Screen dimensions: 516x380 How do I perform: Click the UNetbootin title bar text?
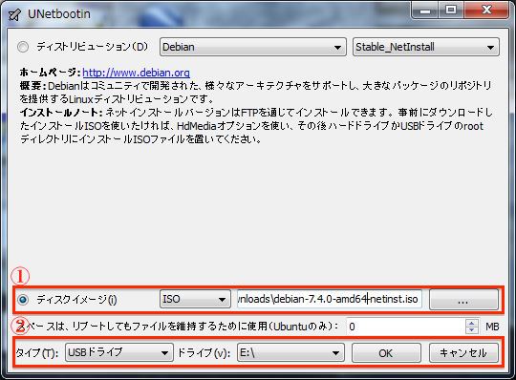[x=59, y=14]
